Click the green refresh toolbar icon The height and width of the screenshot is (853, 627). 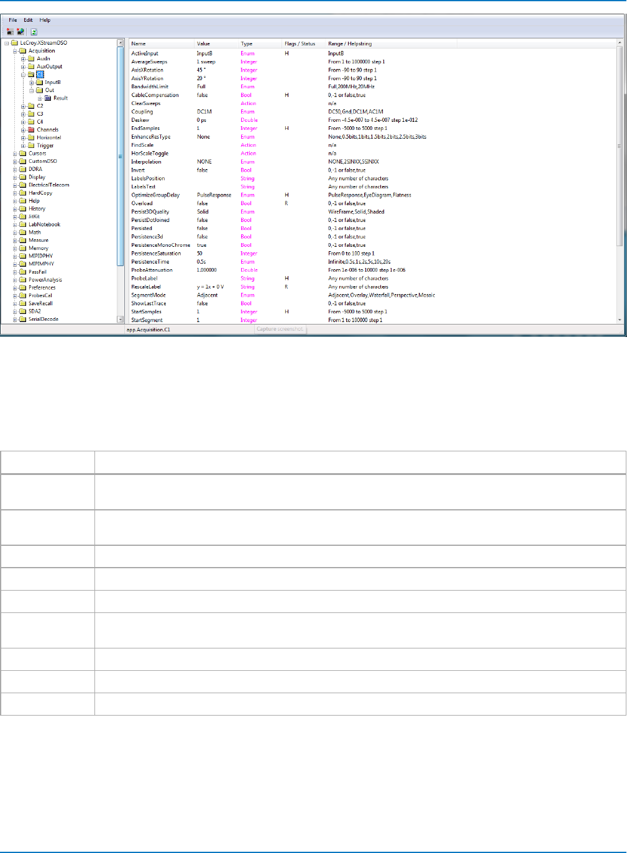pos(34,31)
